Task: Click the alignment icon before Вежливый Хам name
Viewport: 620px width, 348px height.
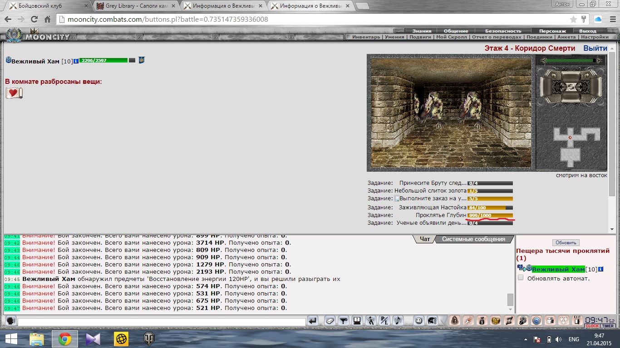Action: coord(8,60)
